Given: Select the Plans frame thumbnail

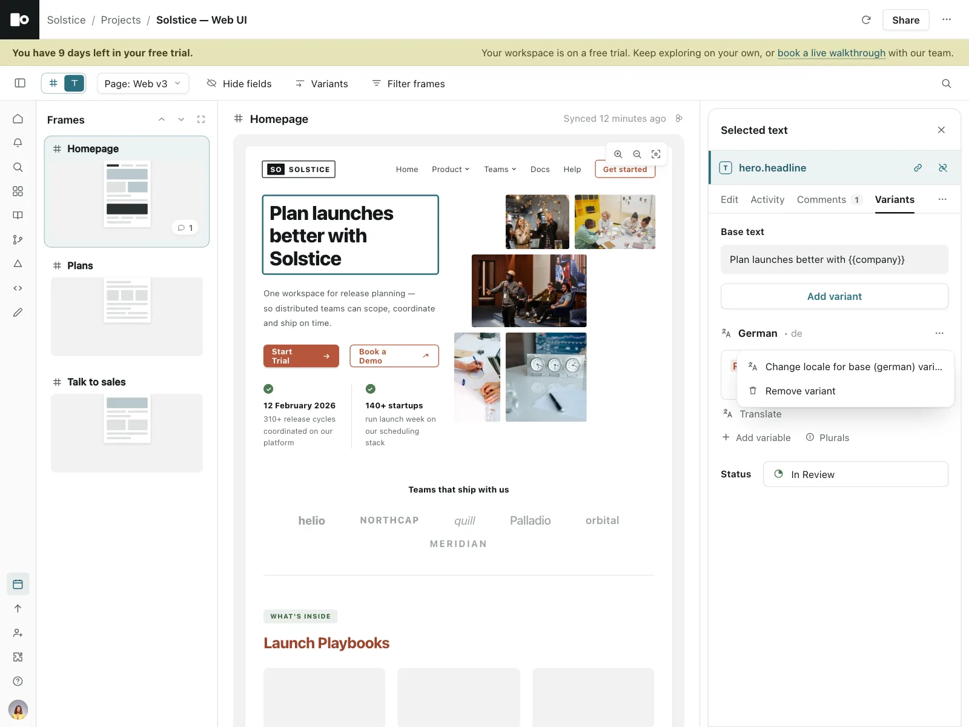Looking at the screenshot, I should pyautogui.click(x=127, y=316).
